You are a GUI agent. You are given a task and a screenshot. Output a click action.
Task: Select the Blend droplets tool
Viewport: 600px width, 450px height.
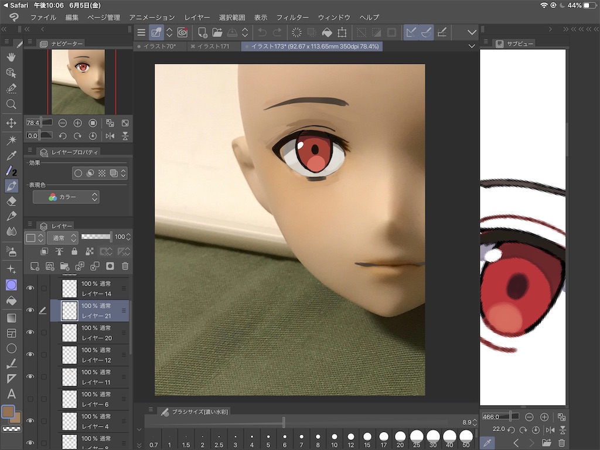[12, 231]
